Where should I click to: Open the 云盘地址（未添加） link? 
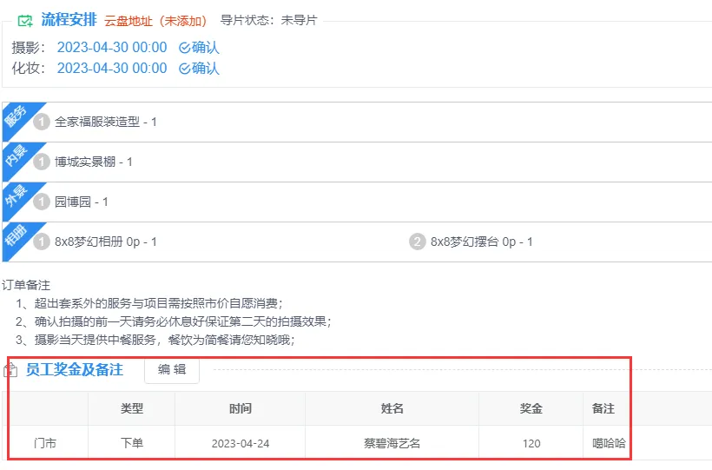point(155,20)
